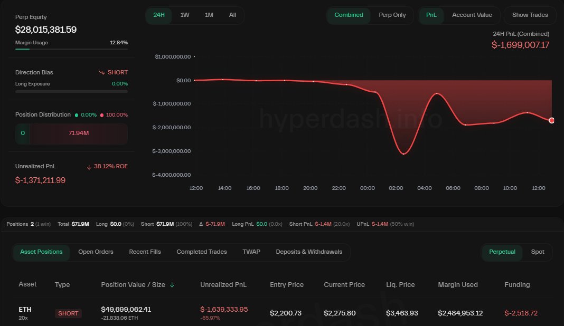Viewport: 564px width, 326px height.
Task: Click the latest red chart endpoint marker
Action: click(551, 120)
